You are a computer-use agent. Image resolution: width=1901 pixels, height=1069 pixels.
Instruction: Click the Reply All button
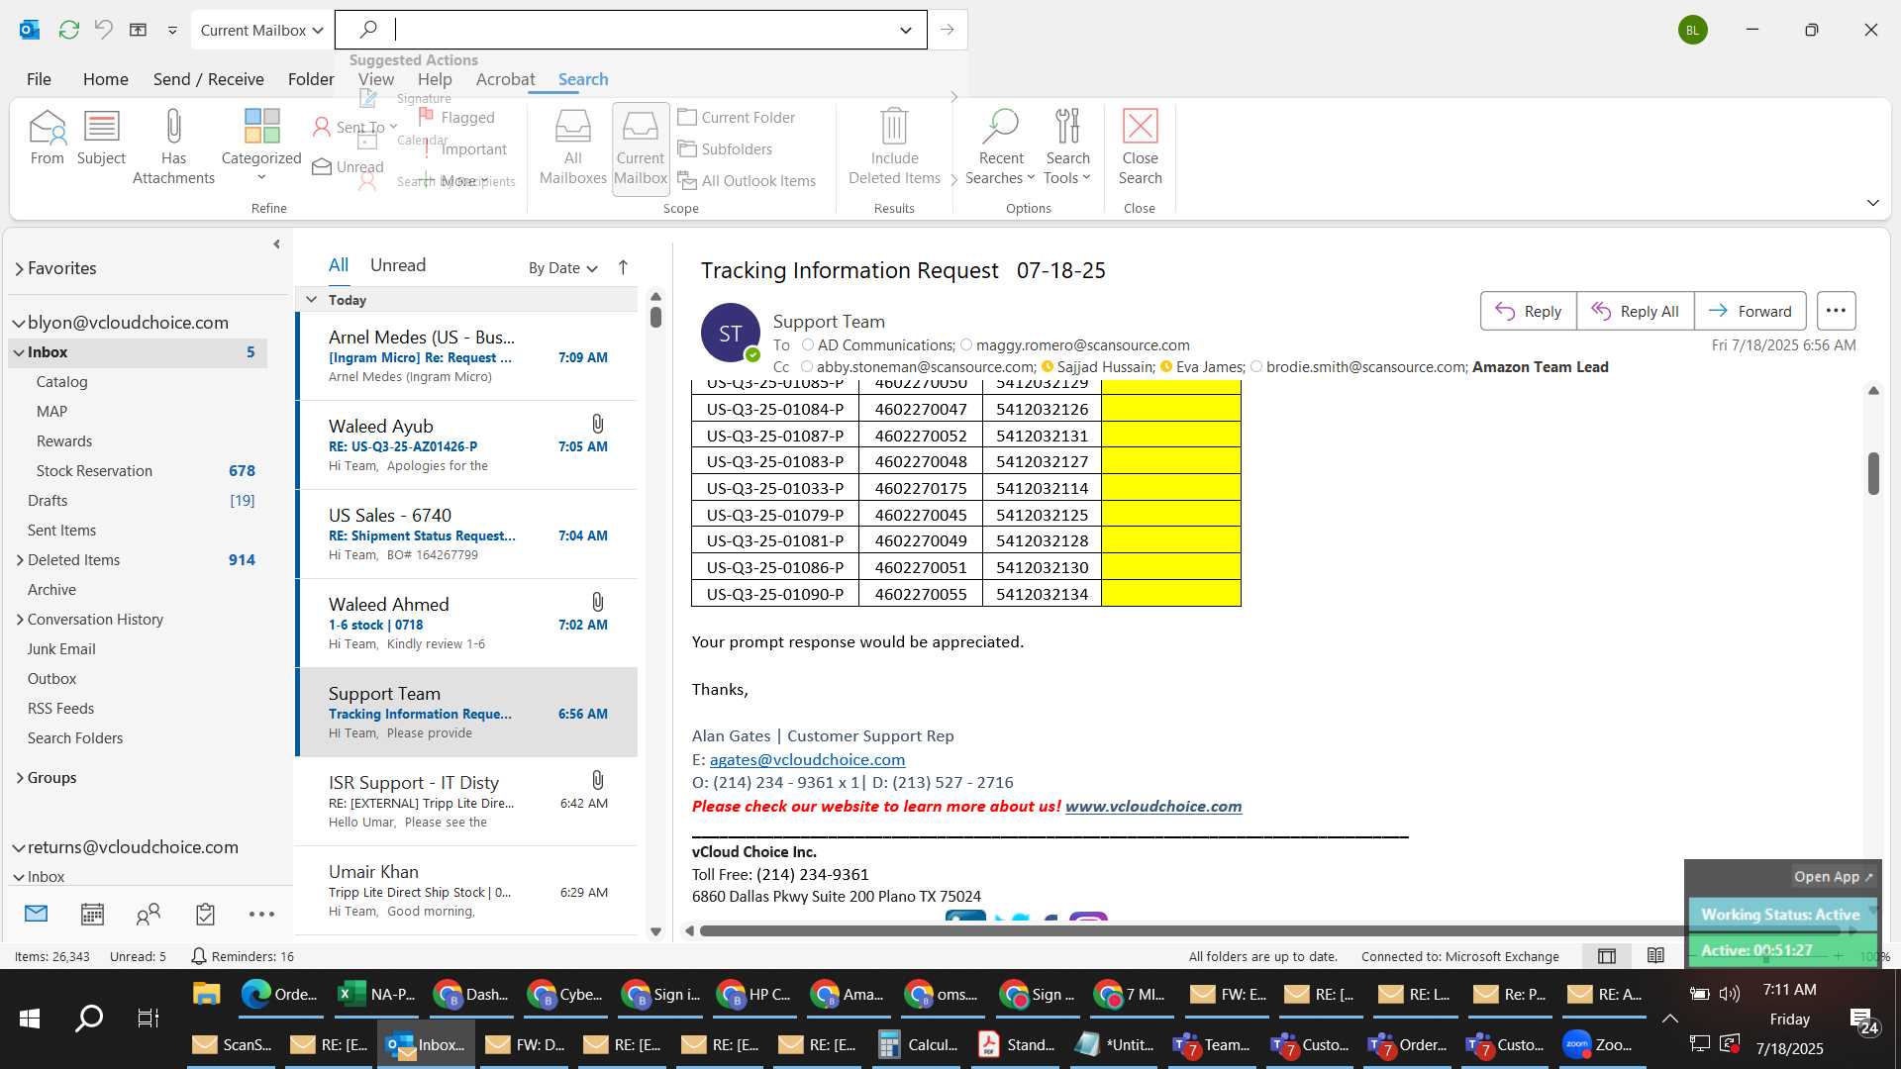tap(1635, 311)
